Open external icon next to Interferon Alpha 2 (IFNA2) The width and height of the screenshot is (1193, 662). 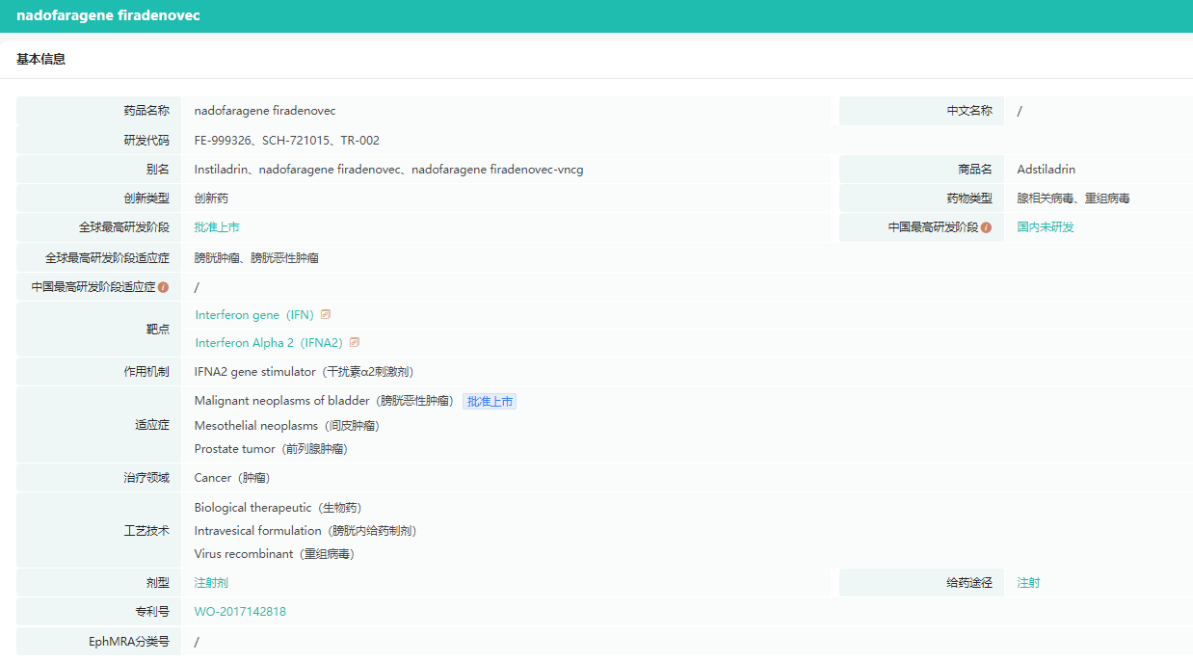355,342
